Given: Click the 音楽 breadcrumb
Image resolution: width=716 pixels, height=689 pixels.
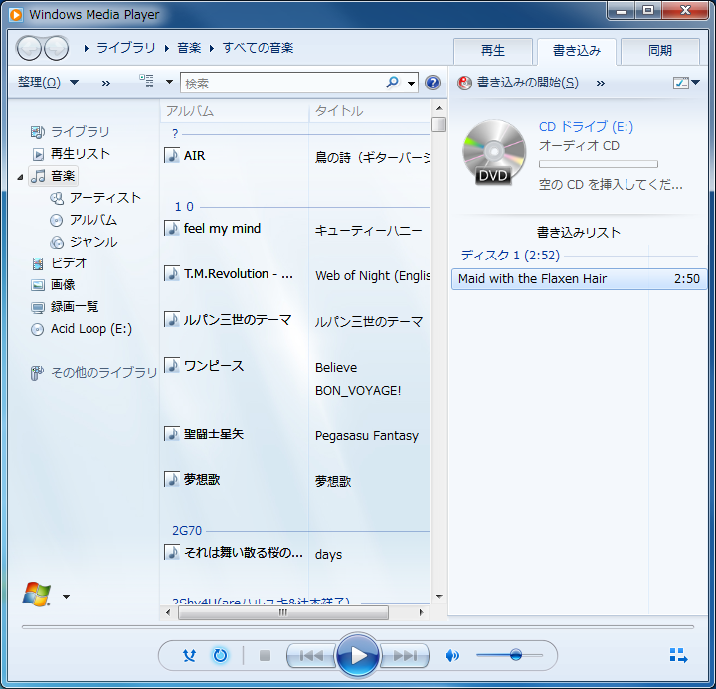Looking at the screenshot, I should point(189,48).
